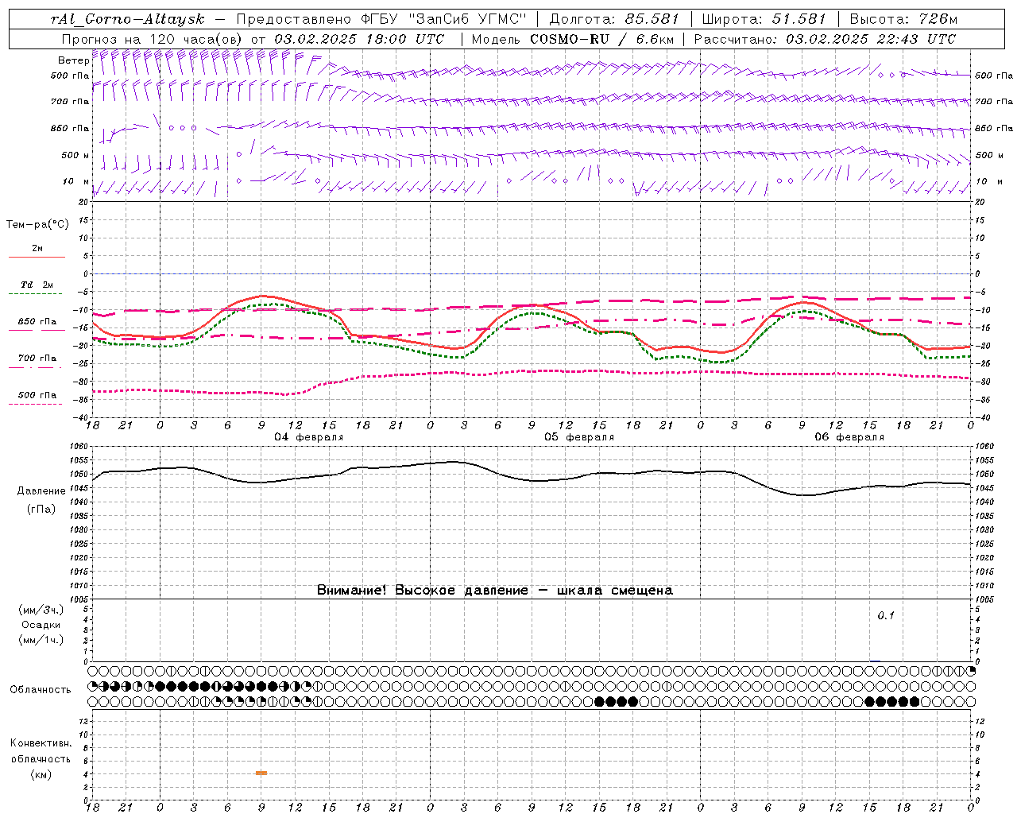The height and width of the screenshot is (814, 1017).
Task: Click the Td 2м dew point legend label
Action: 37,285
